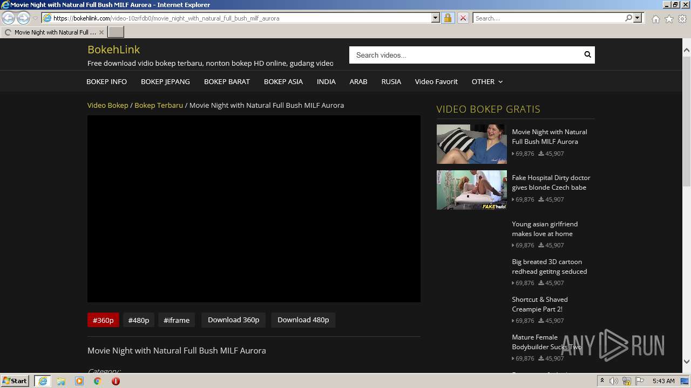691x388 pixels.
Task: Click the browser Forward arrow button
Action: point(23,18)
